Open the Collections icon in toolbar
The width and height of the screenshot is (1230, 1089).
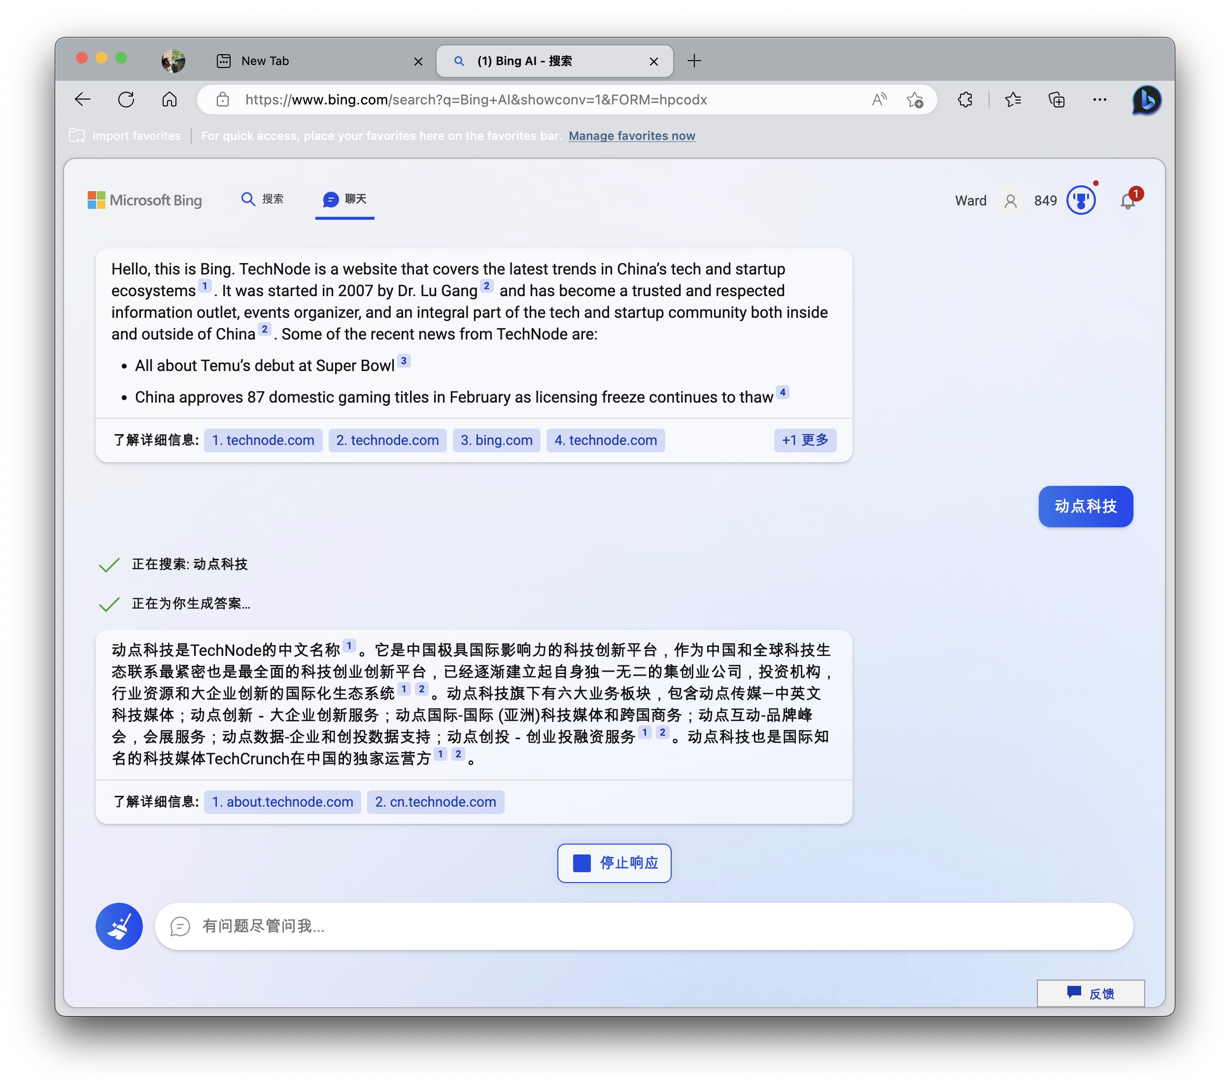click(x=1056, y=100)
